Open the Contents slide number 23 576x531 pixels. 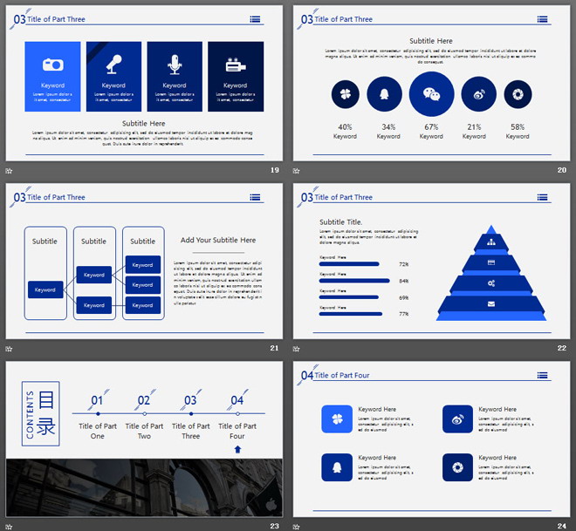pyautogui.click(x=144, y=439)
